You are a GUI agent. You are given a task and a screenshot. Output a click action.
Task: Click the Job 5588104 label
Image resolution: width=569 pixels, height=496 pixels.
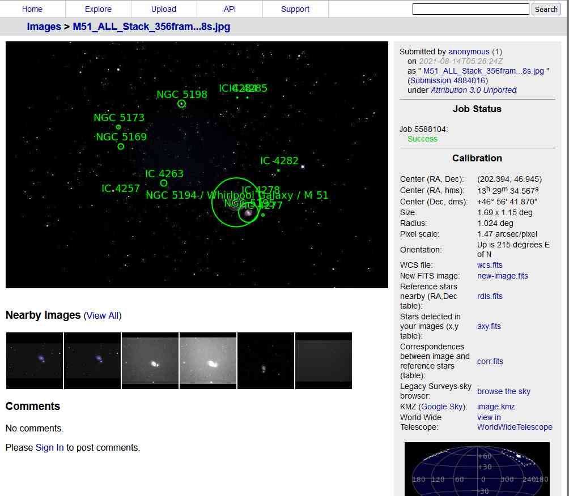tap(423, 130)
